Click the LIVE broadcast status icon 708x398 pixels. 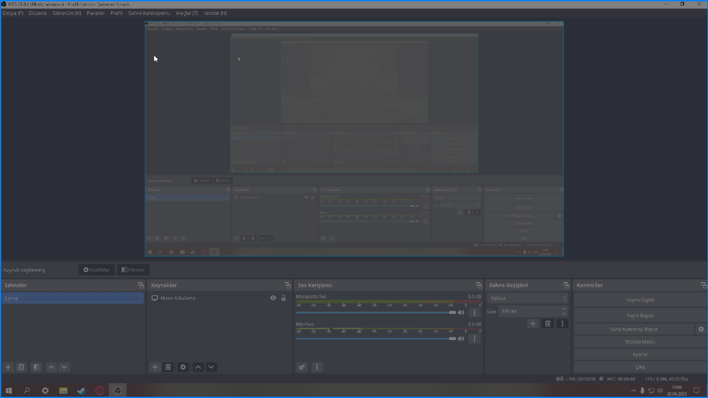pyautogui.click(x=560, y=379)
